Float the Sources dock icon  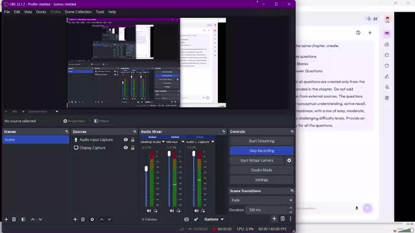(134, 131)
